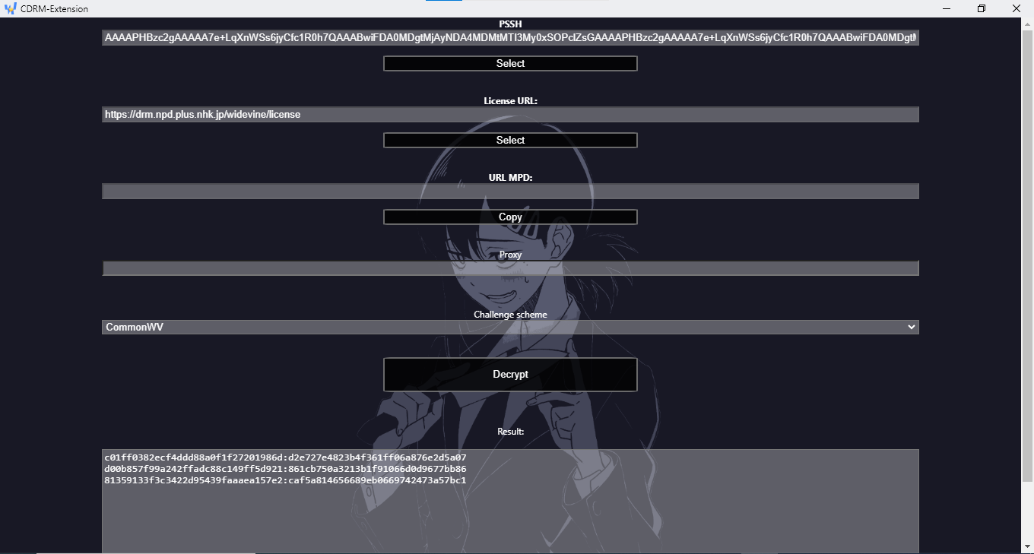Restore down the CDRM-Extension window

[982, 8]
